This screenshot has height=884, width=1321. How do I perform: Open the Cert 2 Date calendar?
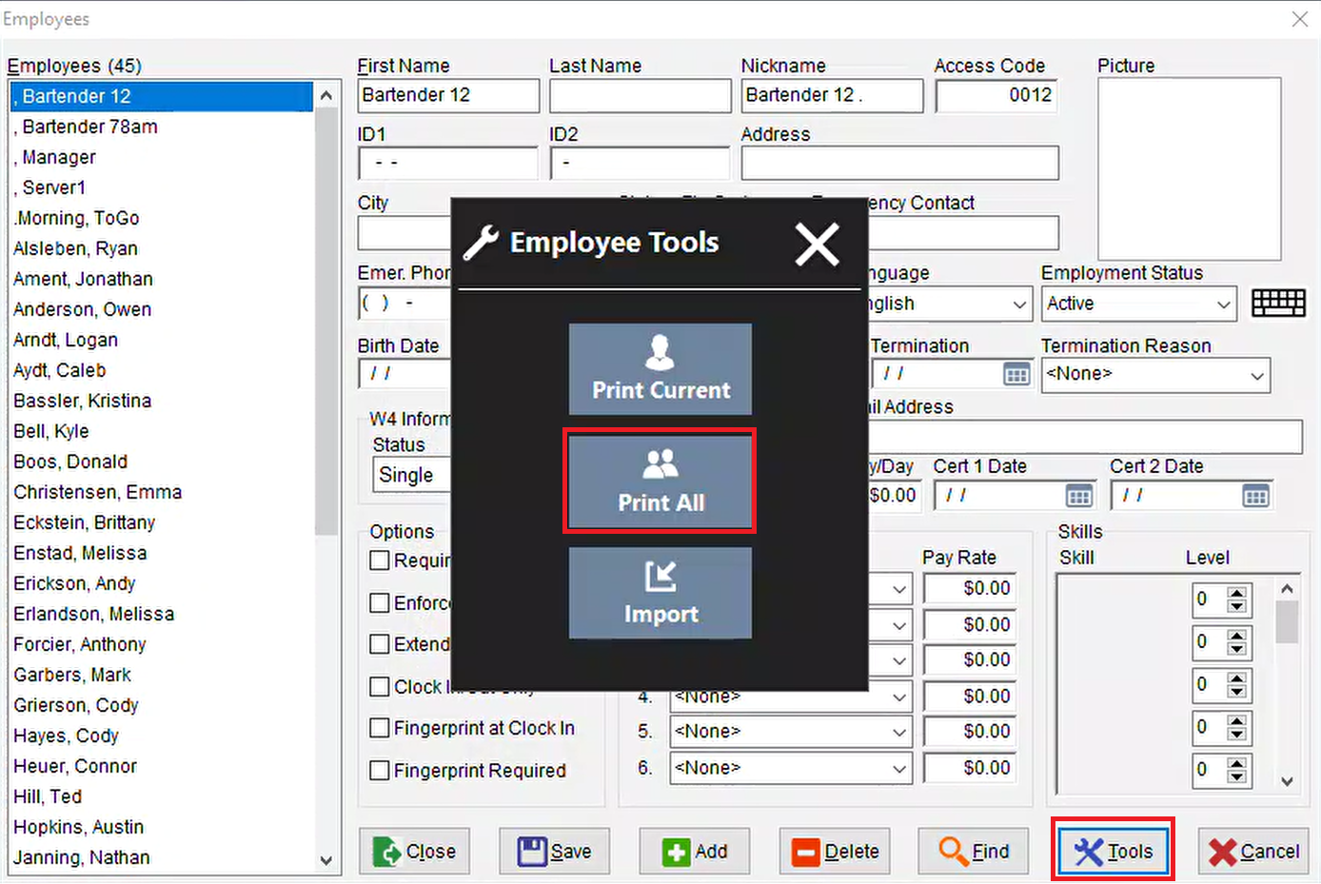coord(1255,496)
